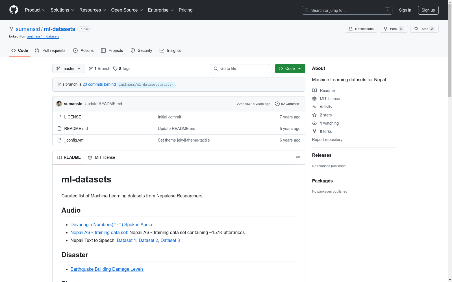Viewport: 452px width, 282px height.
Task: Click the search magnifier icon in header
Action: (x=307, y=10)
